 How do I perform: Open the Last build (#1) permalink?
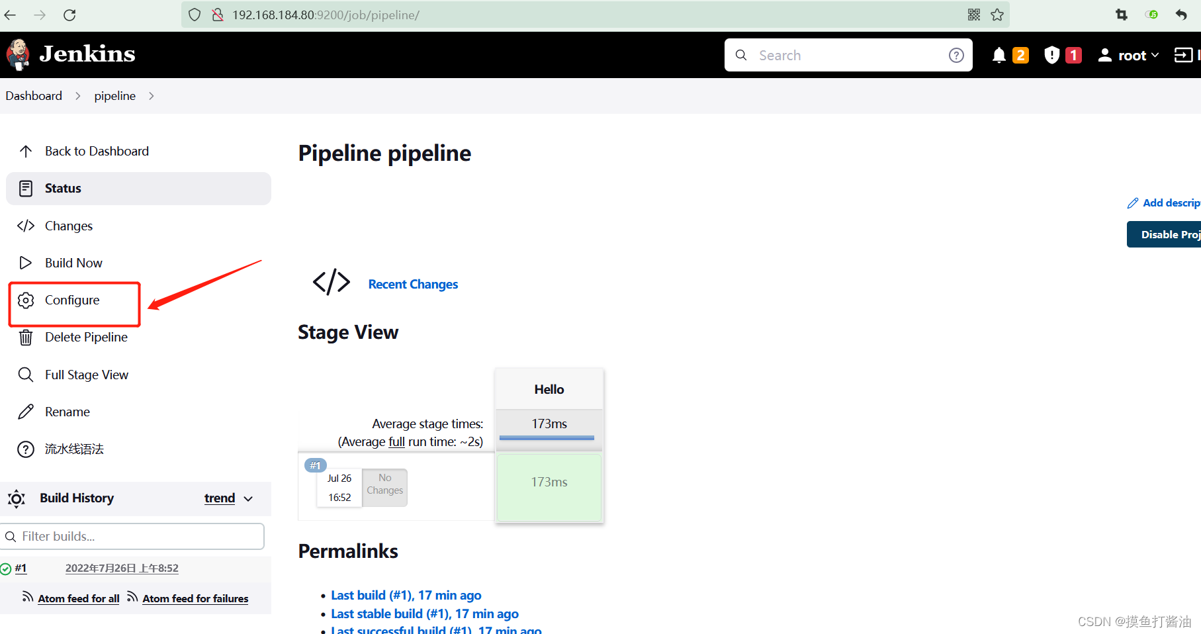pyautogui.click(x=406, y=596)
